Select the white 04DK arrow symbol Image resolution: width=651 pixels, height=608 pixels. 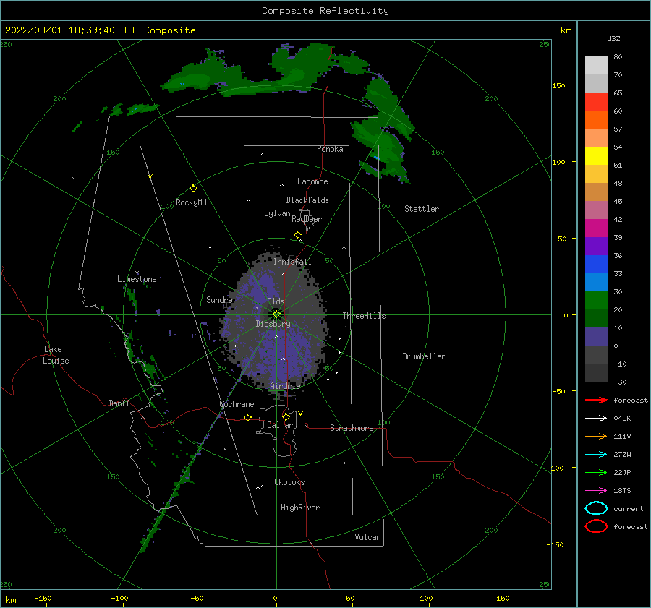[x=596, y=418]
